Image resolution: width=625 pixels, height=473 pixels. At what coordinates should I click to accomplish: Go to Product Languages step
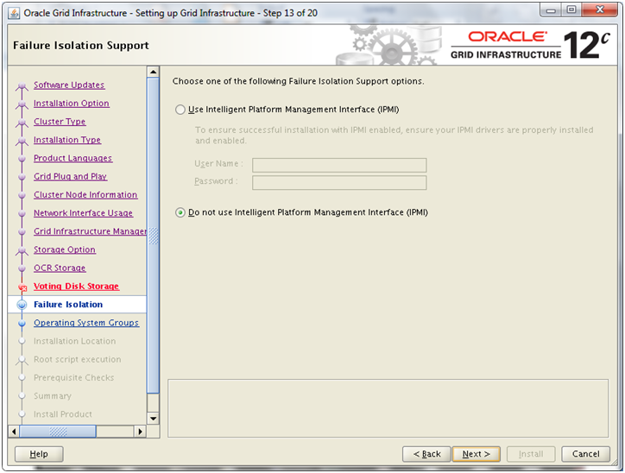pyautogui.click(x=73, y=158)
